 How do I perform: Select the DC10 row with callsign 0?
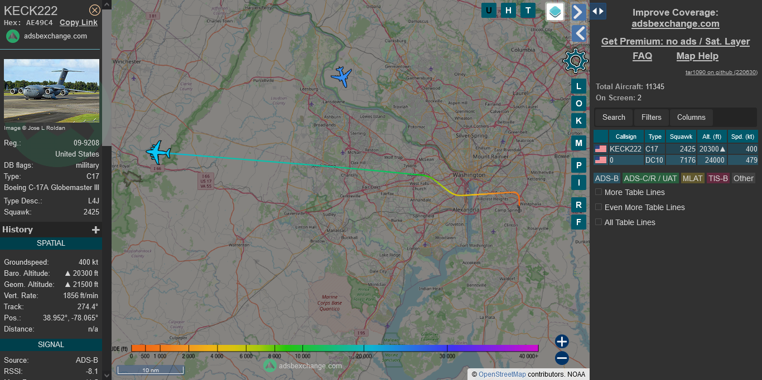point(676,160)
